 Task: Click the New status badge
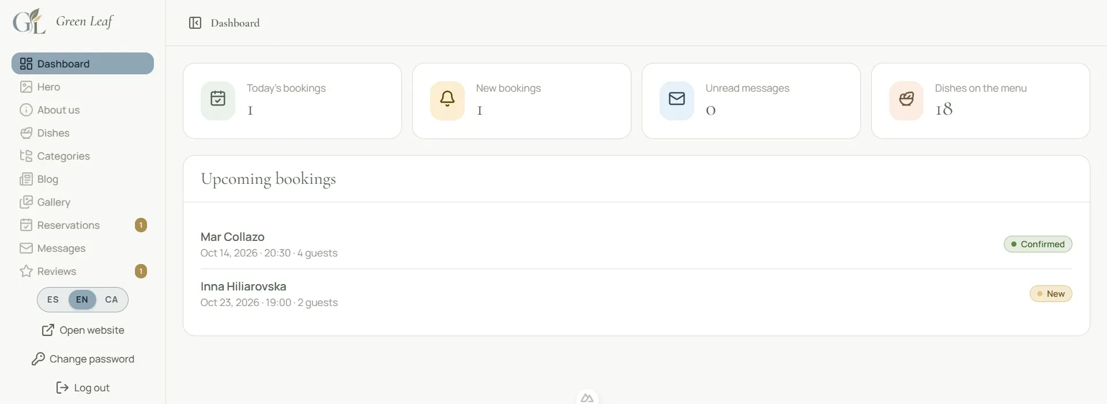click(1051, 294)
